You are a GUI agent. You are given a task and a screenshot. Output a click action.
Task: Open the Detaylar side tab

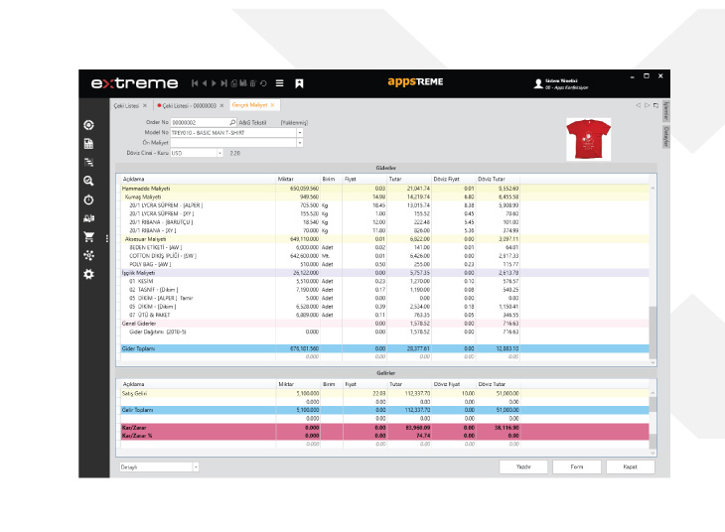click(666, 136)
